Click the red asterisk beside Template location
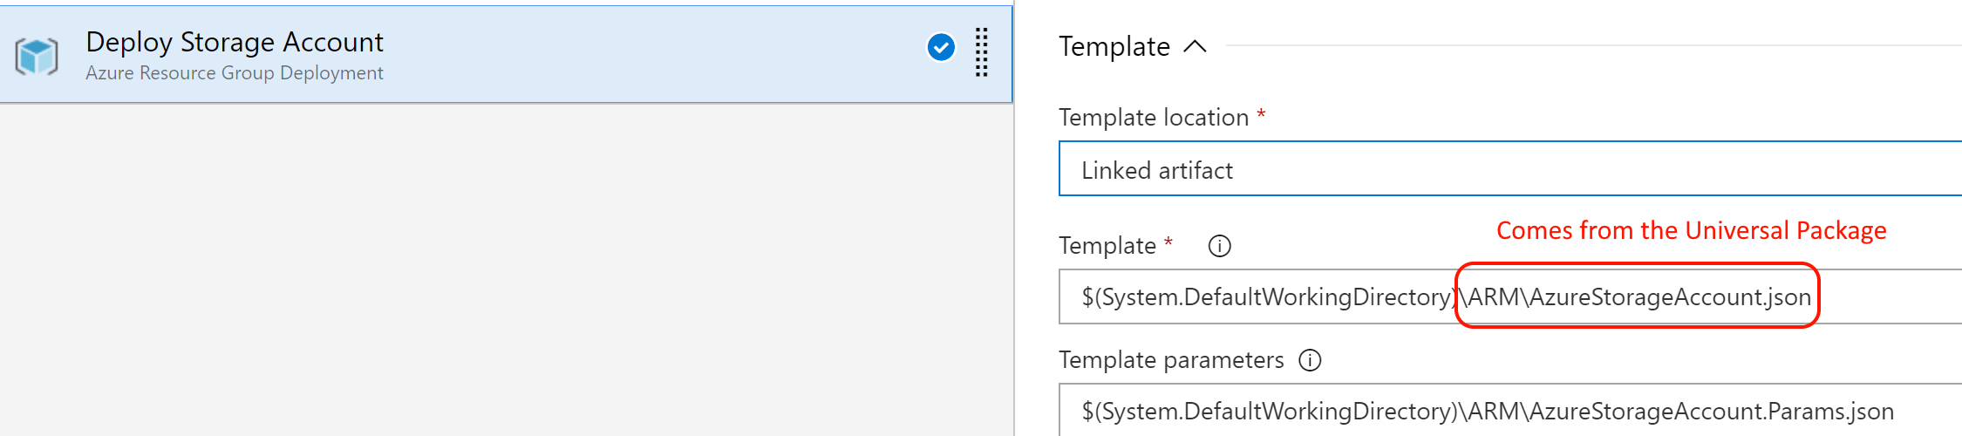 coord(1261,114)
